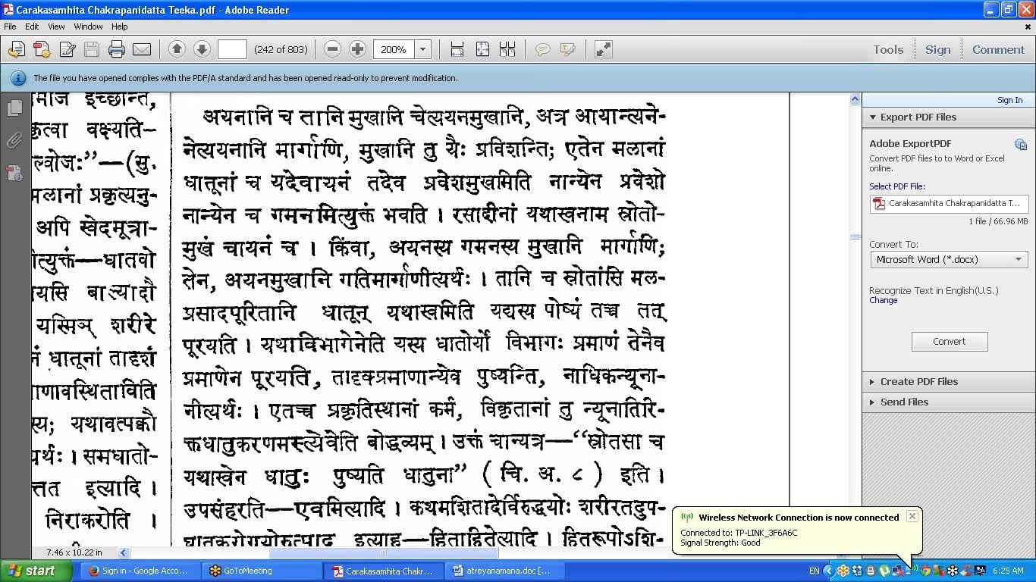Expand the Send Files section
1036x582 pixels.
coord(904,402)
